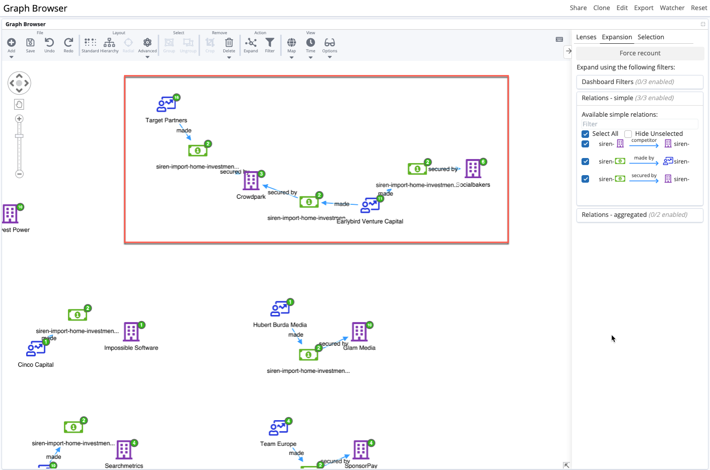Open the Map view icon

click(x=291, y=45)
